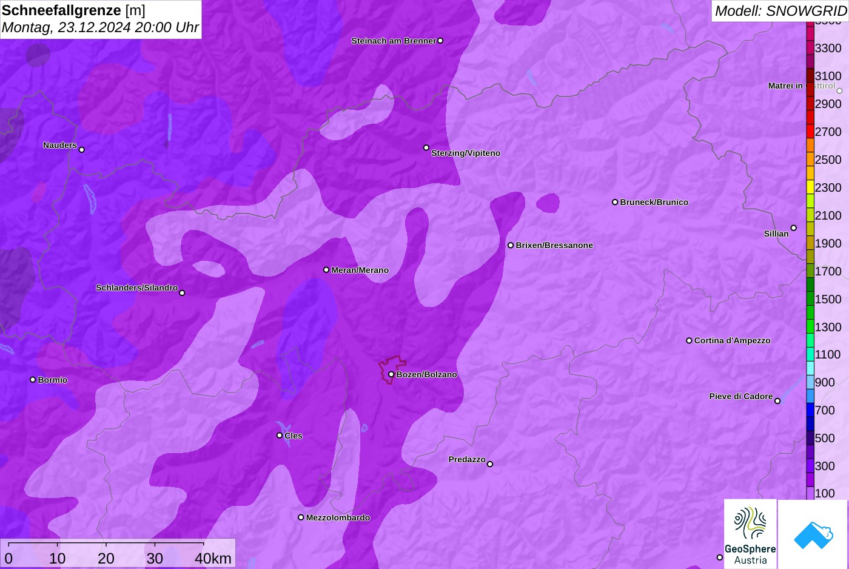The image size is (849, 569).
Task: Click the red Bozen municipality outline
Action: click(x=392, y=369)
